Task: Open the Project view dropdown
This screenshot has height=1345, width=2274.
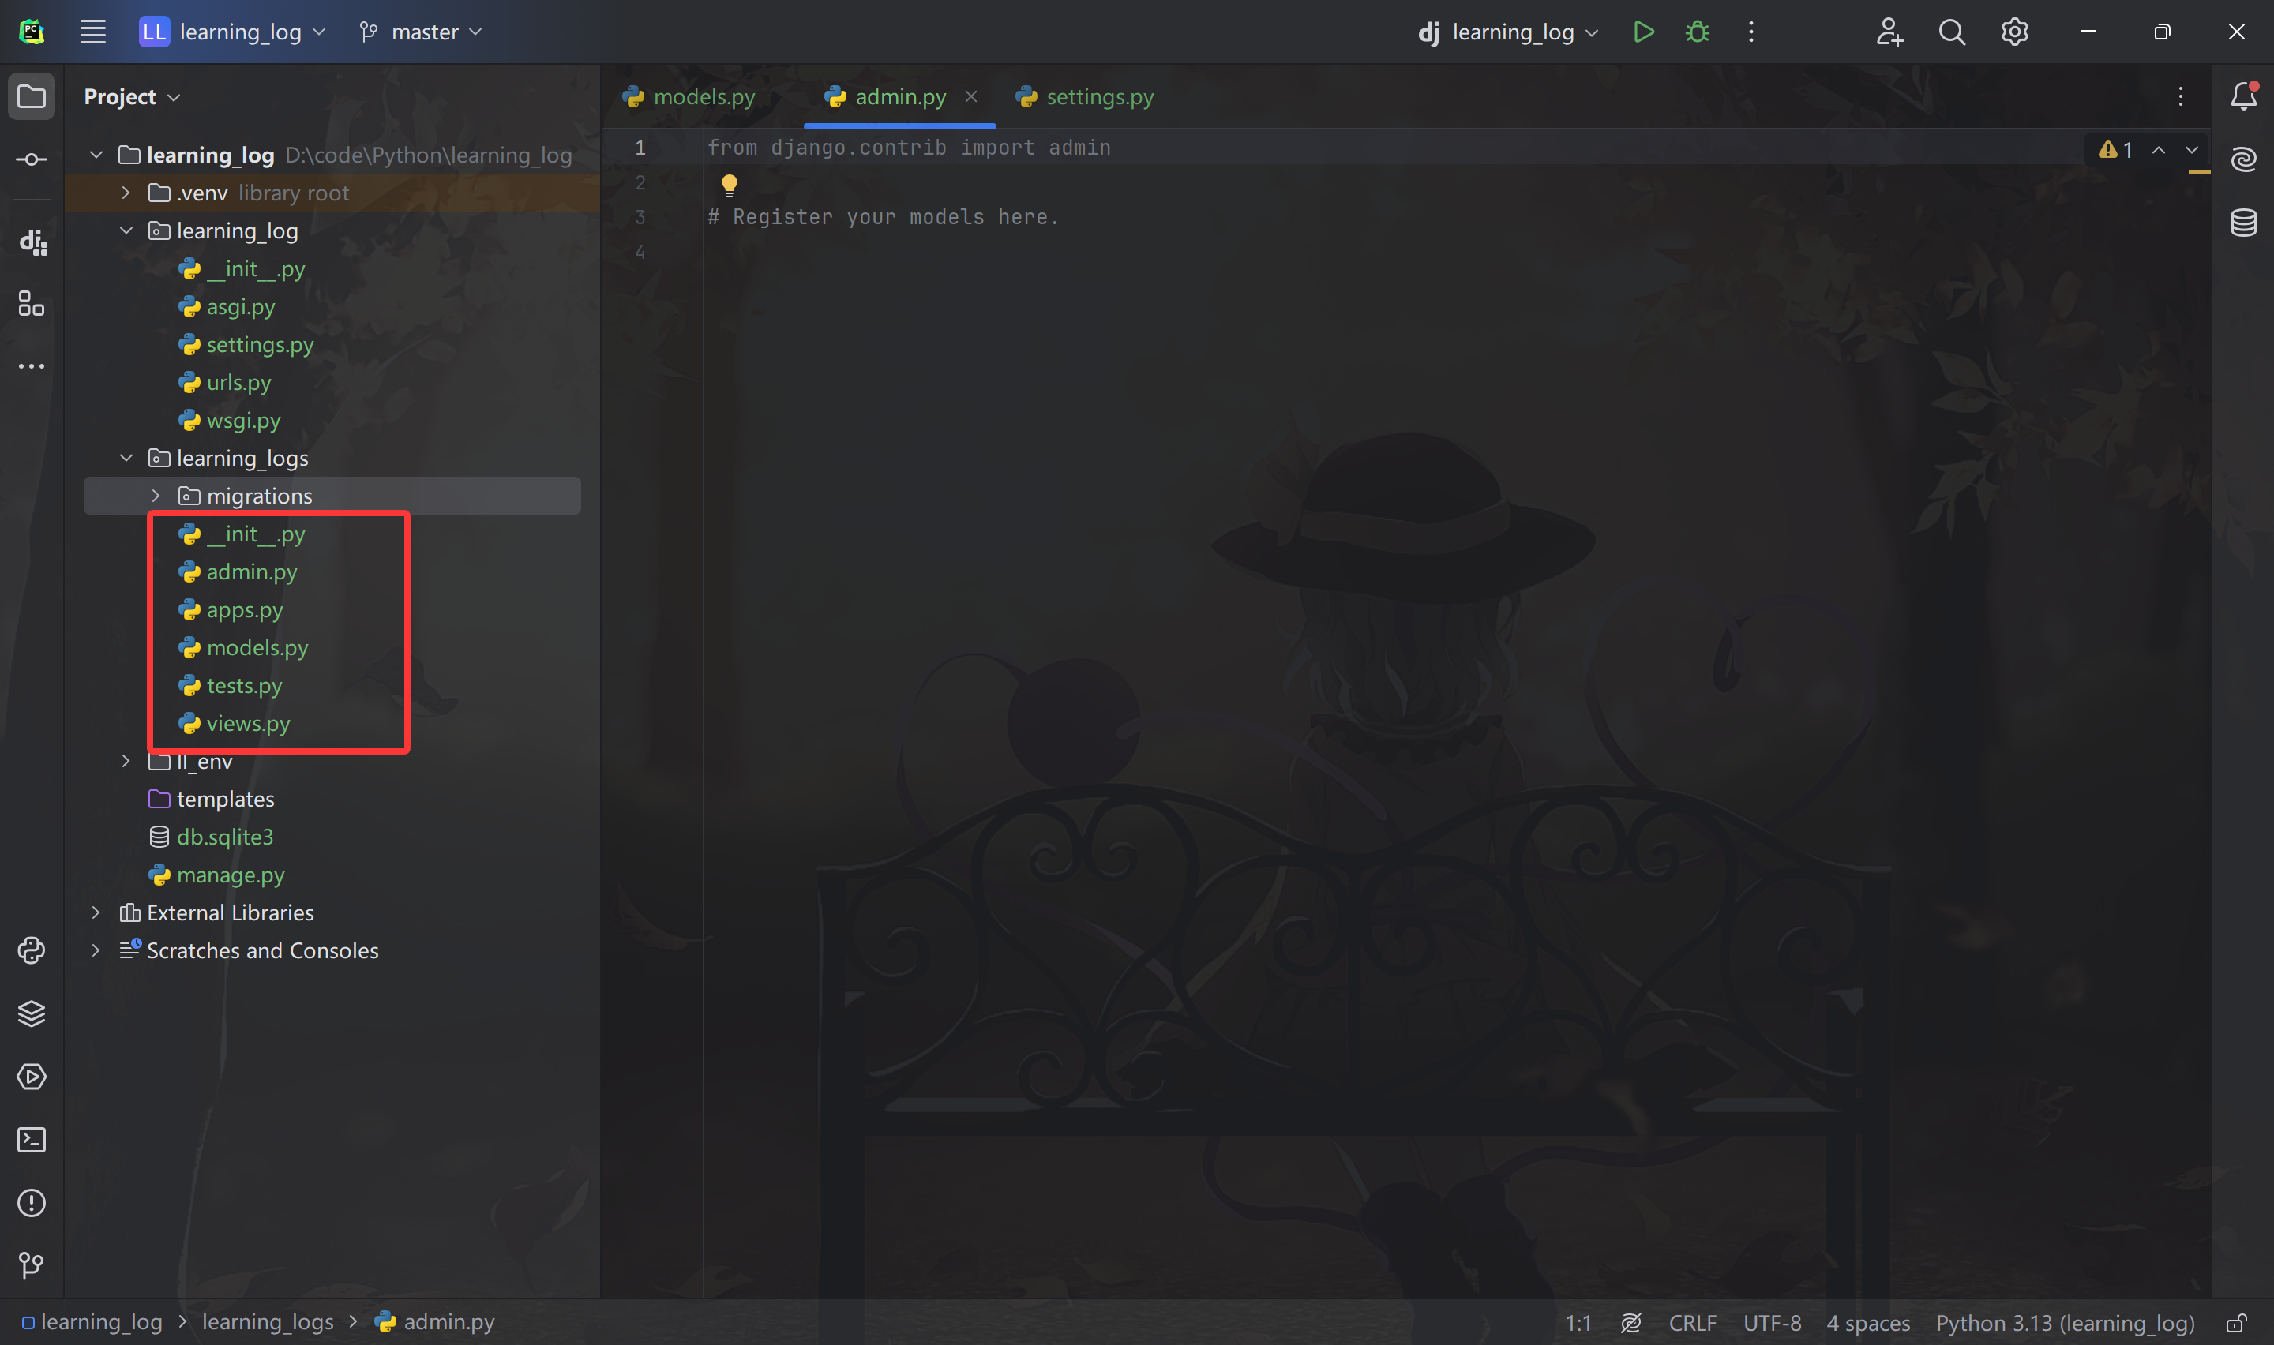Action: (131, 97)
